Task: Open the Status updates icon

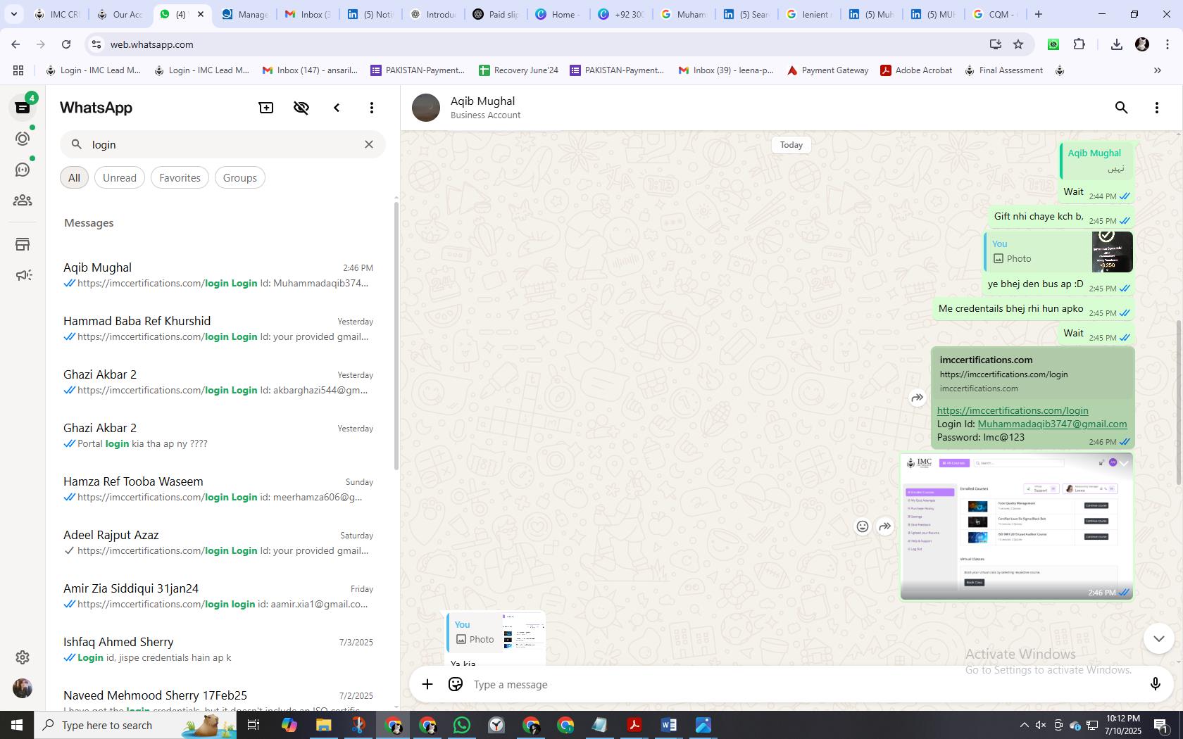Action: pos(23,139)
